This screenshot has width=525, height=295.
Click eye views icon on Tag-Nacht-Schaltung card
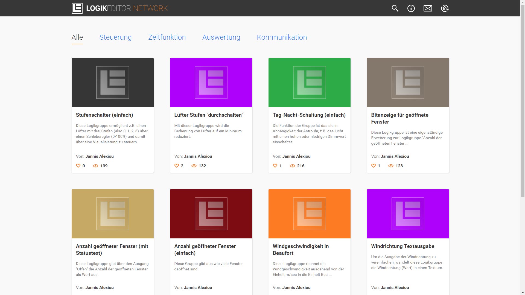(292, 166)
